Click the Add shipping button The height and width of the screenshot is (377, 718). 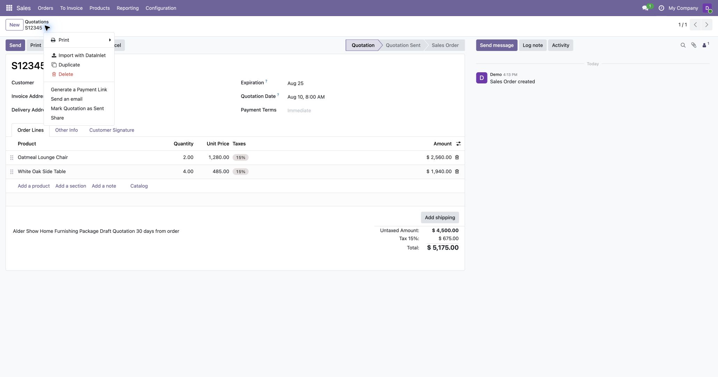tap(440, 217)
